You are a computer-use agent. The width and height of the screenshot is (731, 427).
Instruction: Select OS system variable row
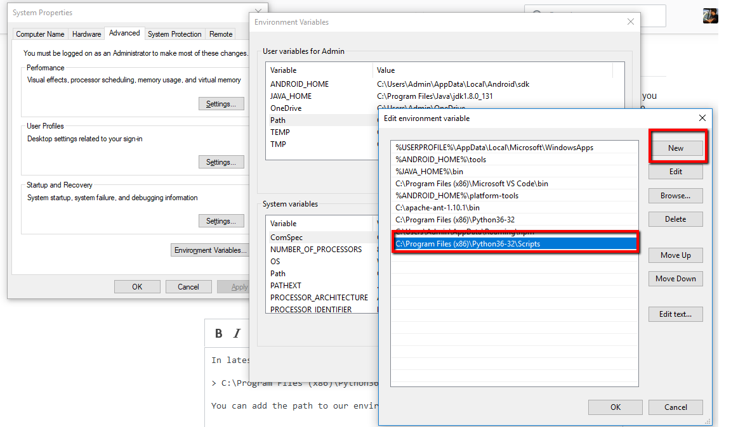point(323,262)
